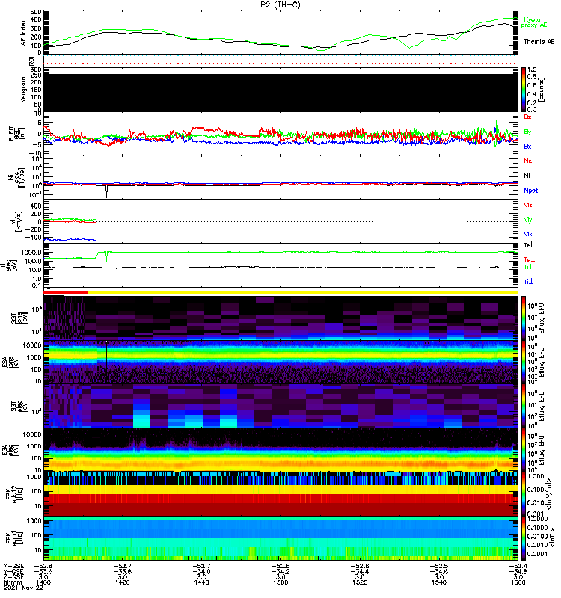
Task: Click the 1600 time tick label
Action: pyautogui.click(x=518, y=582)
